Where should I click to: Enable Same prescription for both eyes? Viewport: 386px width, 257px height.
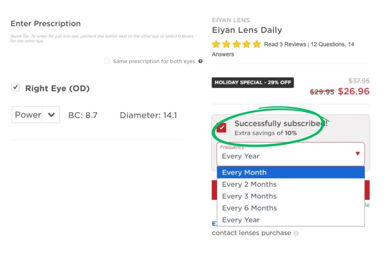tap(107, 61)
